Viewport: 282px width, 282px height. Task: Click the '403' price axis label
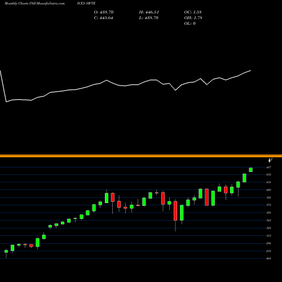(x=268, y=190)
